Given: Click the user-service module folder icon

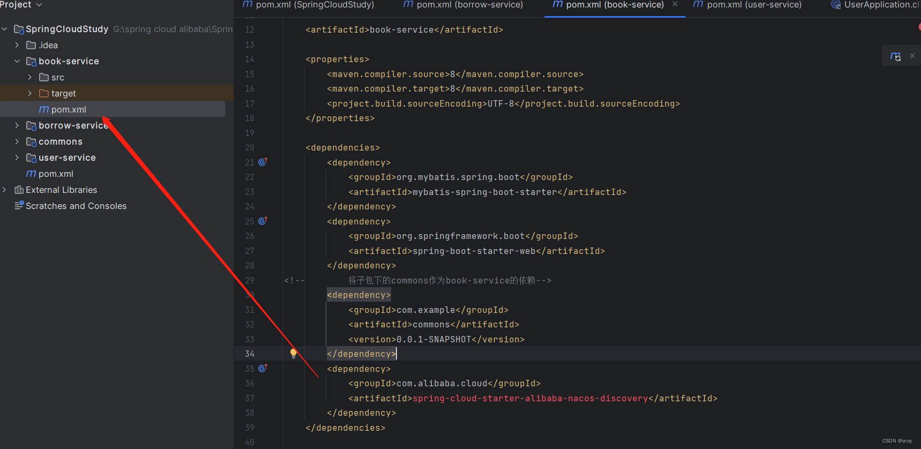Looking at the screenshot, I should [32, 158].
